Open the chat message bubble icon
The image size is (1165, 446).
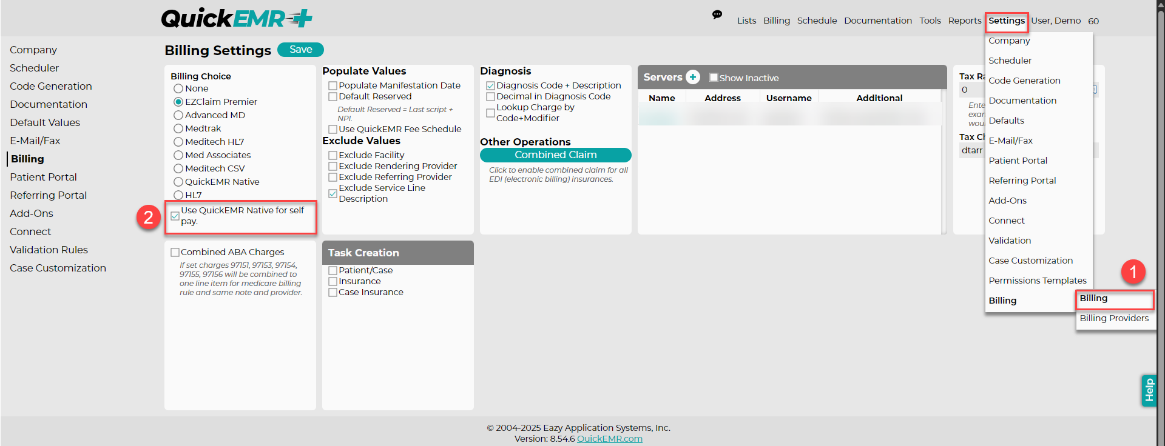point(717,15)
